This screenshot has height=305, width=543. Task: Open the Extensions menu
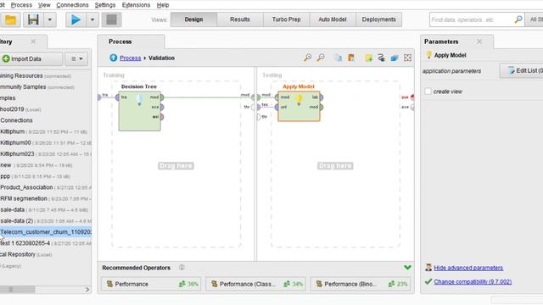[x=136, y=5]
